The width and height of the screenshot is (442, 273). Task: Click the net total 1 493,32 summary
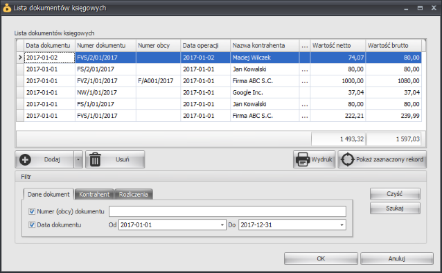(x=338, y=139)
